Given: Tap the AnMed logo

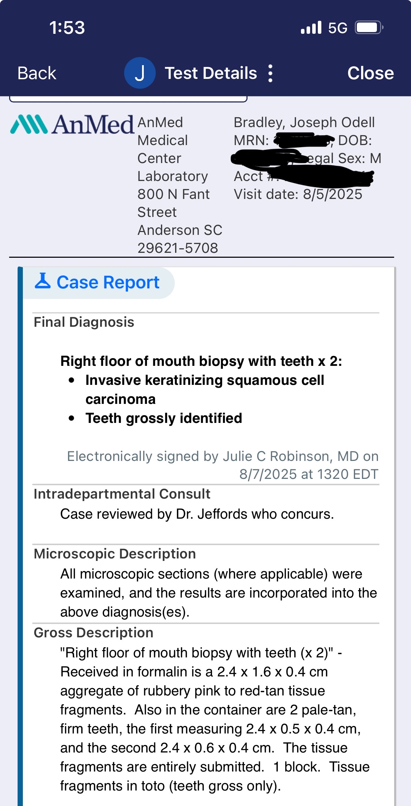Looking at the screenshot, I should coord(72,125).
